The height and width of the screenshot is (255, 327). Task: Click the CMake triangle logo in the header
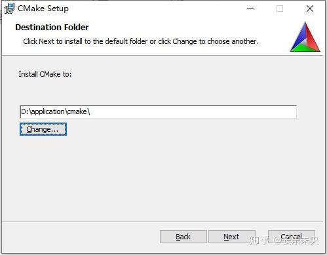click(x=305, y=37)
